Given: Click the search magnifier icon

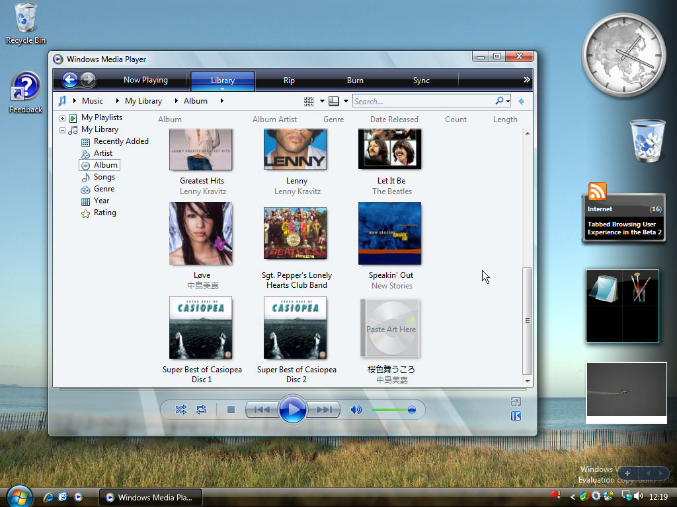Looking at the screenshot, I should point(499,101).
